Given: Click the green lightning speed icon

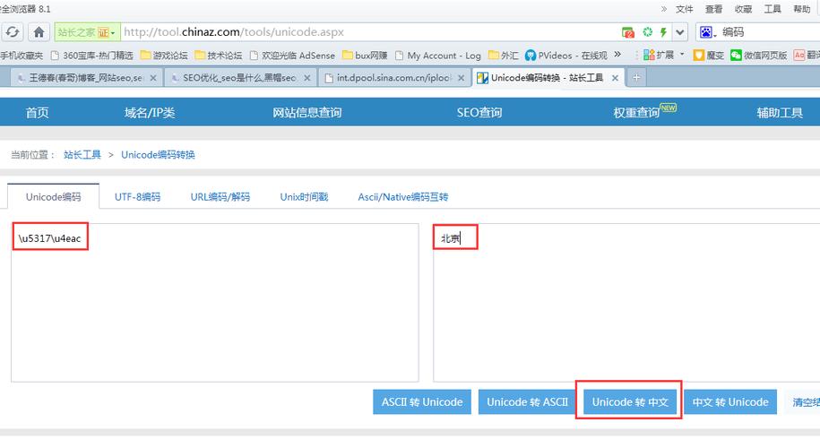Looking at the screenshot, I should pos(663,32).
